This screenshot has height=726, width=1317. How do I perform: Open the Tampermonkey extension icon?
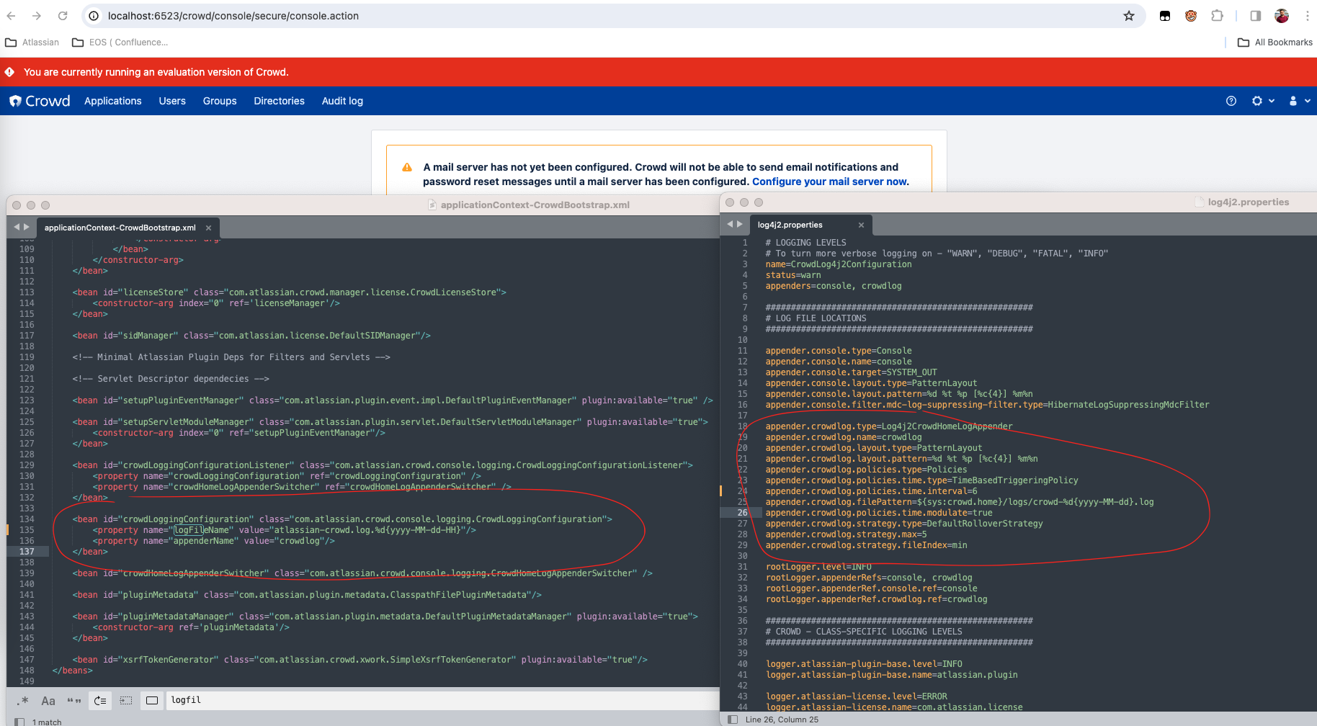point(1165,16)
